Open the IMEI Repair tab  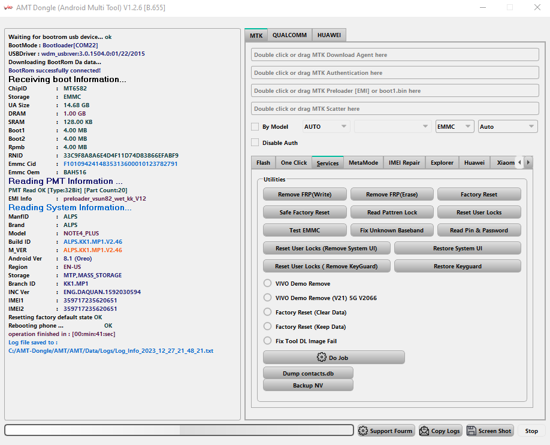[404, 163]
